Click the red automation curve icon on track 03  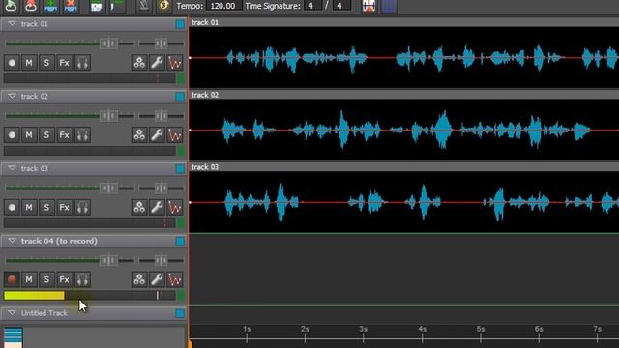[x=175, y=208]
